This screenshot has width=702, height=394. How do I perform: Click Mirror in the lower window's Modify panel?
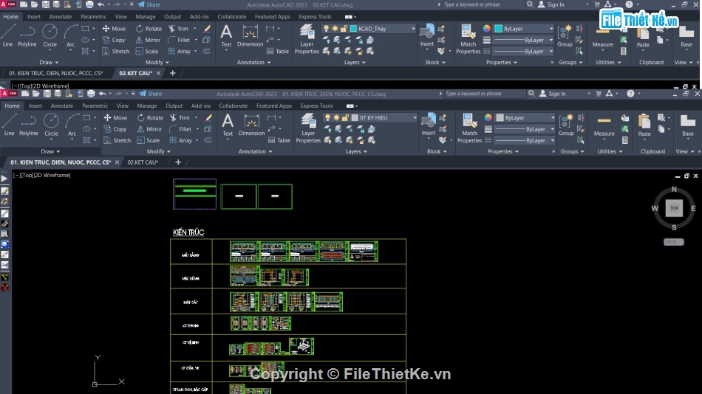(149, 129)
